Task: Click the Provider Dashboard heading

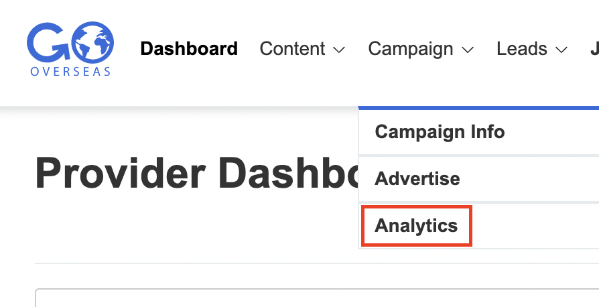Action: coord(197,173)
